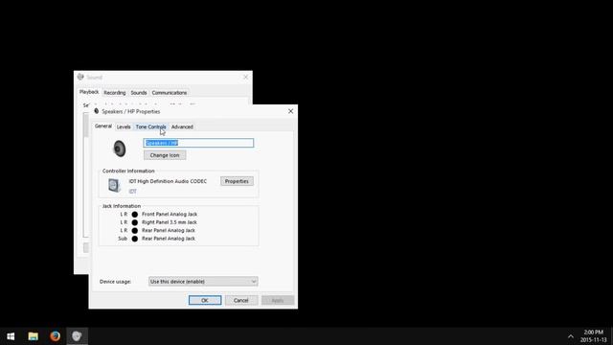Show hidden system tray icons
613x345 pixels.
[571, 336]
